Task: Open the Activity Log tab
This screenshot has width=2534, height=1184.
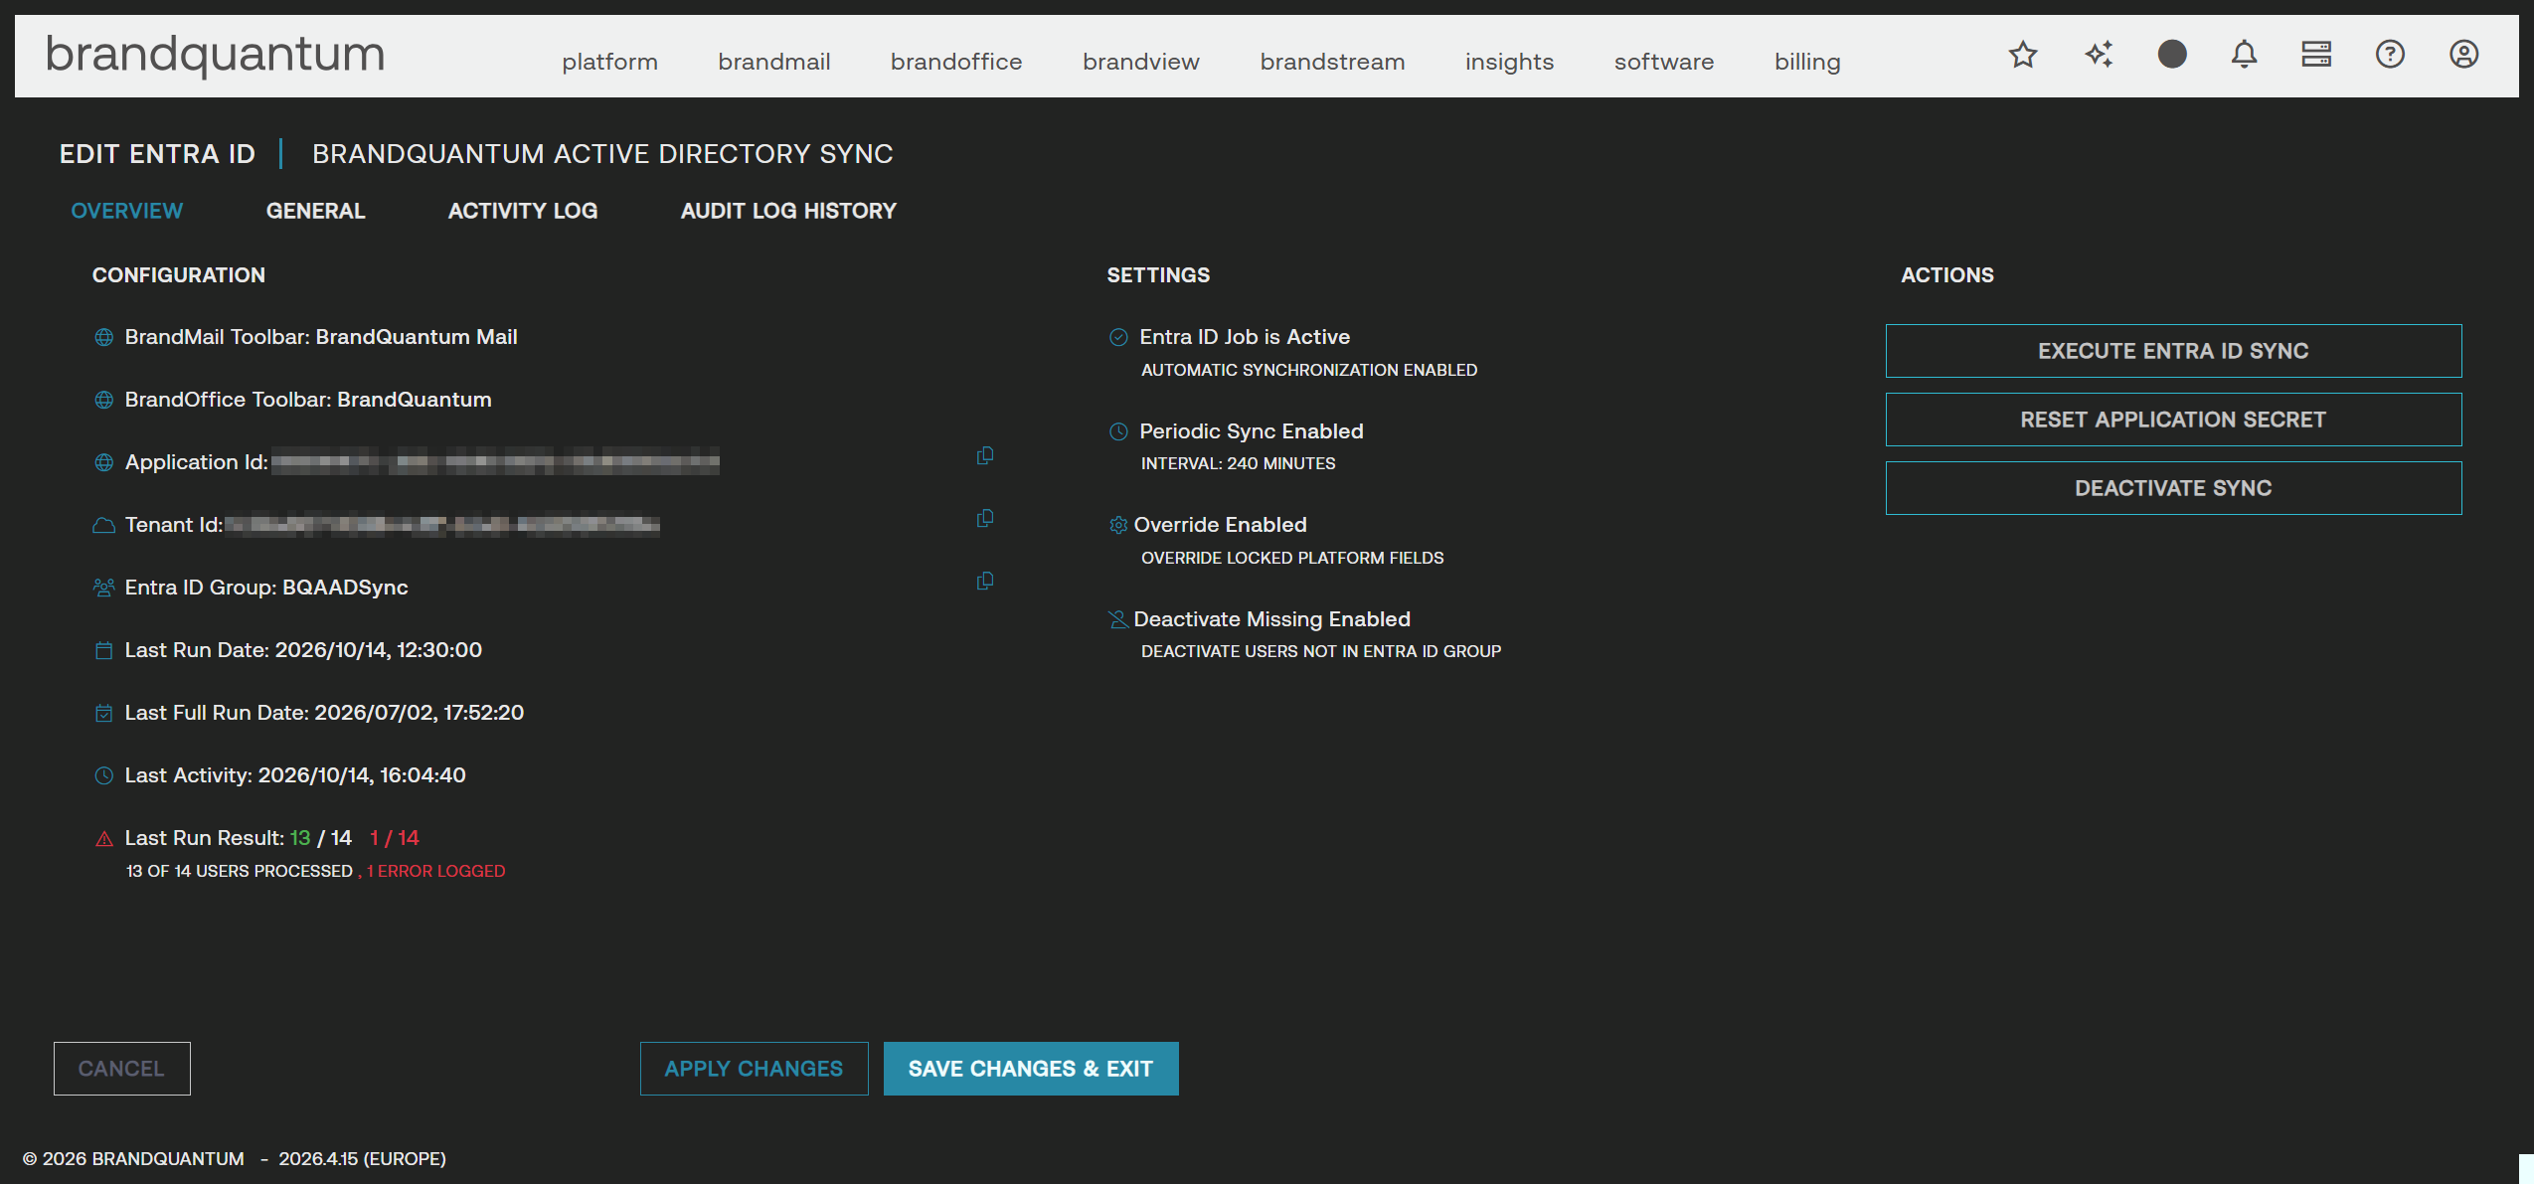Action: click(522, 211)
